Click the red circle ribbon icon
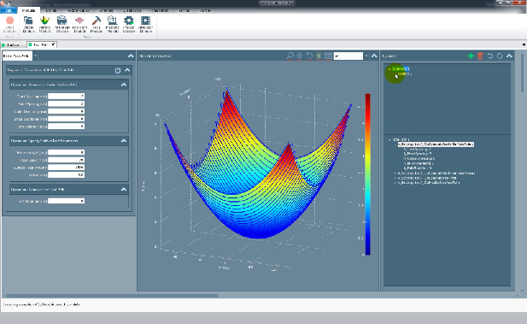 [x=9, y=21]
